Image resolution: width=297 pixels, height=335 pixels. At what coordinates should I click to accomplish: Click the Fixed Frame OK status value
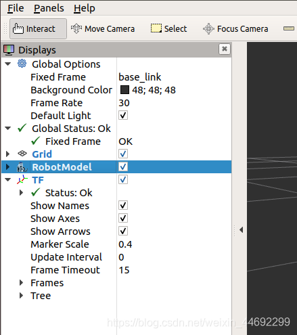coord(126,141)
